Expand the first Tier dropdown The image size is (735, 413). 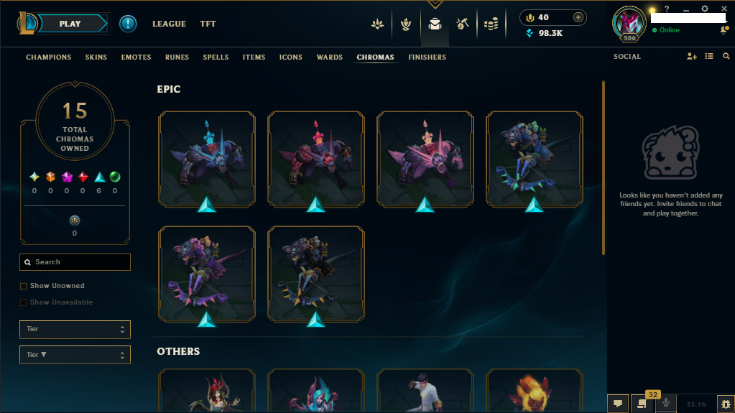(75, 329)
